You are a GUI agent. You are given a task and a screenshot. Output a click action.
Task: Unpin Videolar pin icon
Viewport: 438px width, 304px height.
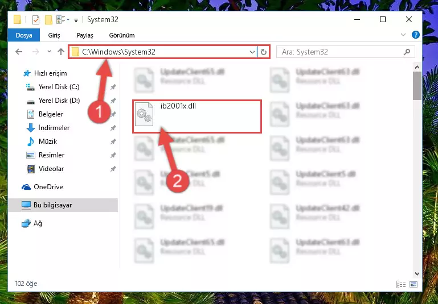click(x=113, y=169)
